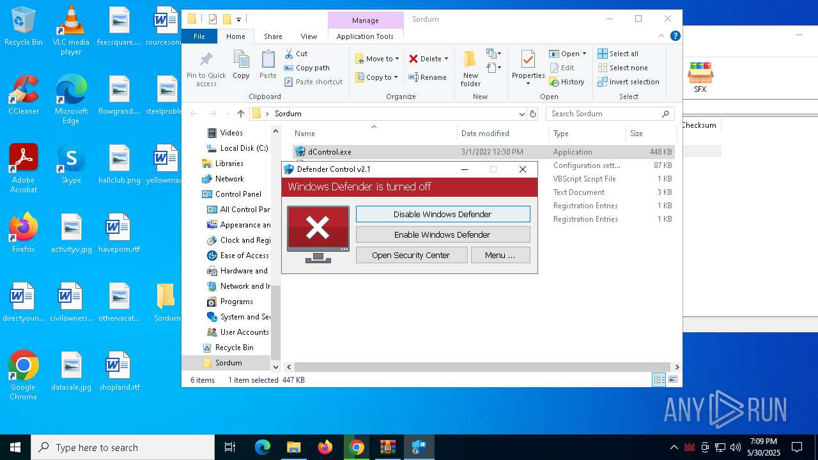Open Application Tools tab

365,36
